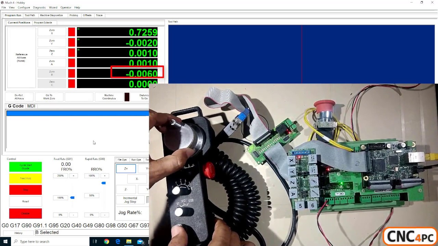
Task: Decrease rapid rate override with minus
Action: point(105,215)
